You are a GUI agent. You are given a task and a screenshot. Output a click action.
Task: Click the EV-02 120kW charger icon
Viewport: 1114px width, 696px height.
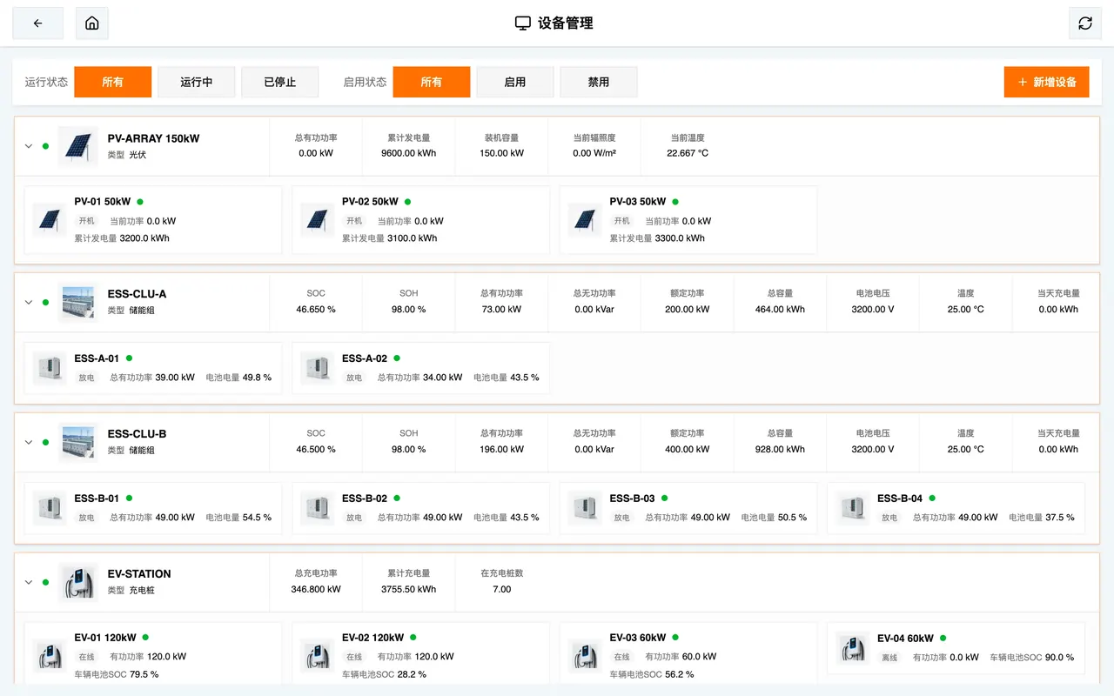pyautogui.click(x=318, y=656)
